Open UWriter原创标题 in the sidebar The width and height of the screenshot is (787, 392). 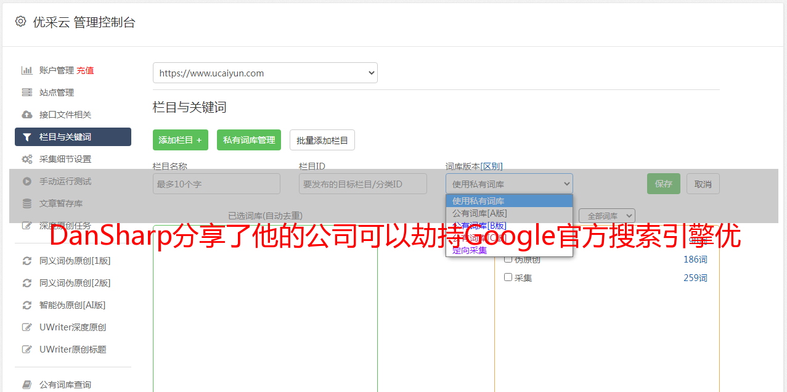[x=73, y=349]
